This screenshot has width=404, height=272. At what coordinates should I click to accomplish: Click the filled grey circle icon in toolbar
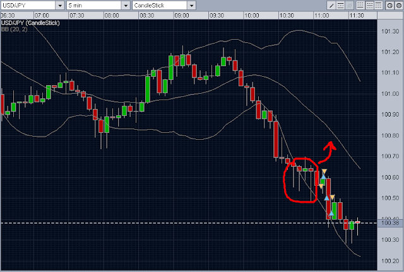point(398,6)
